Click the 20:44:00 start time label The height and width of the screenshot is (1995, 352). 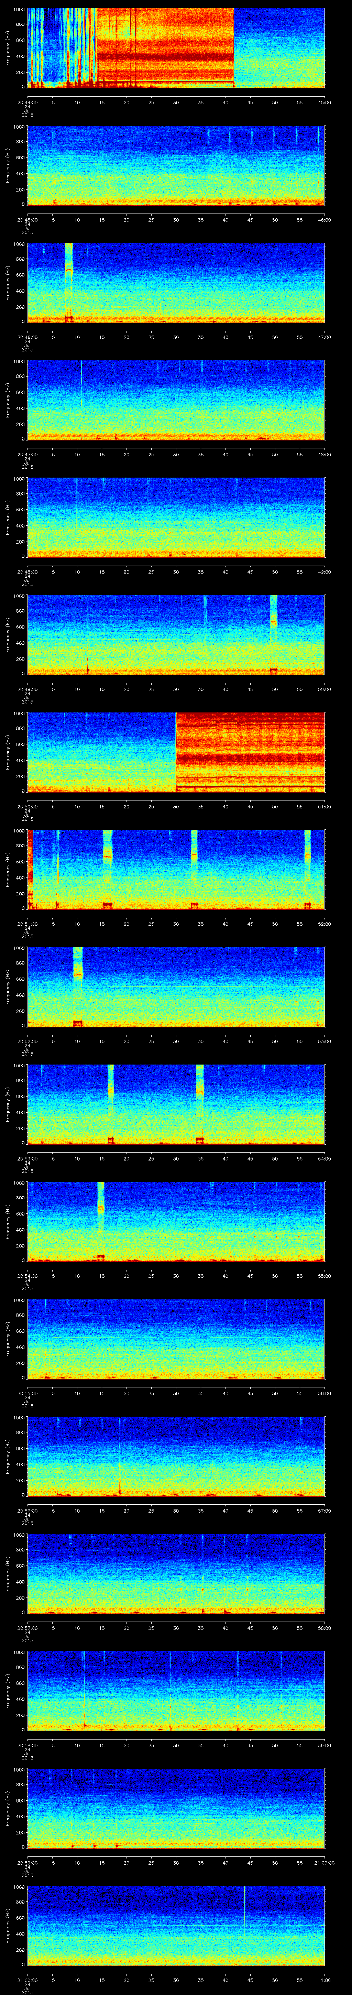pyautogui.click(x=27, y=102)
